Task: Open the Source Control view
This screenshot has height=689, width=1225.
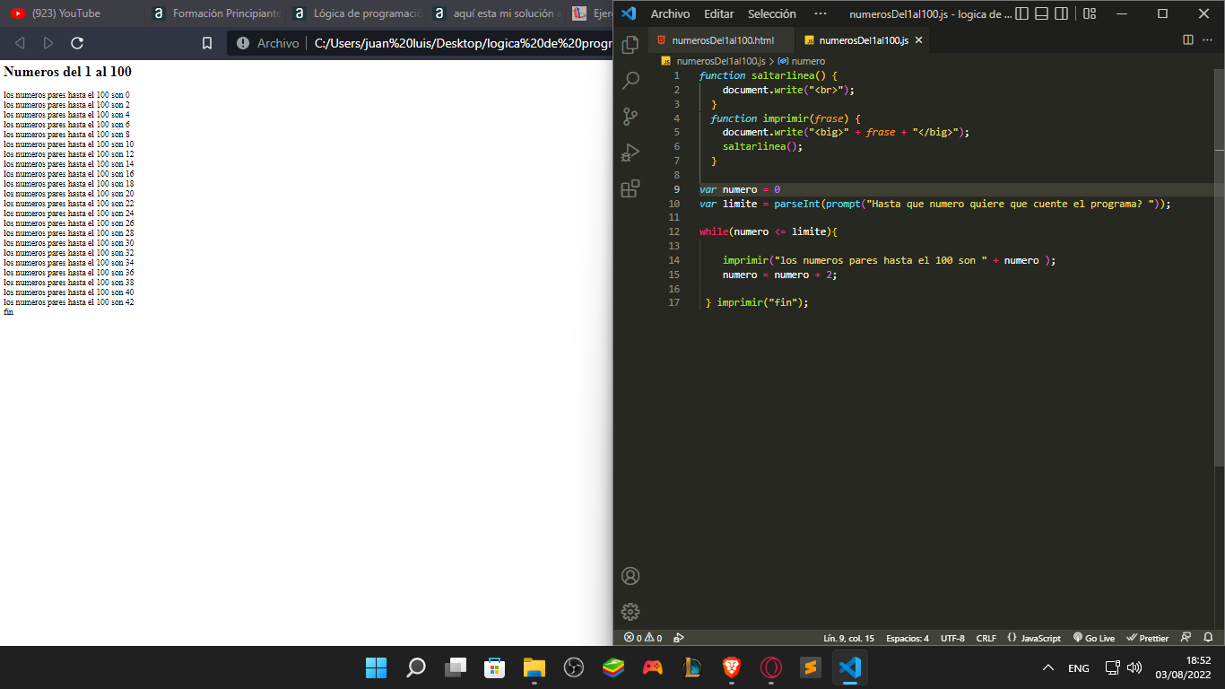Action: tap(630, 116)
